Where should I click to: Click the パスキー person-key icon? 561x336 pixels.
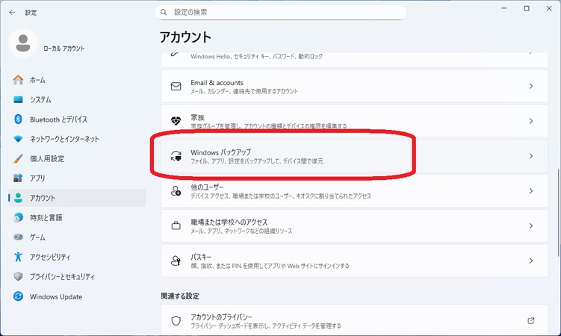pyautogui.click(x=176, y=261)
